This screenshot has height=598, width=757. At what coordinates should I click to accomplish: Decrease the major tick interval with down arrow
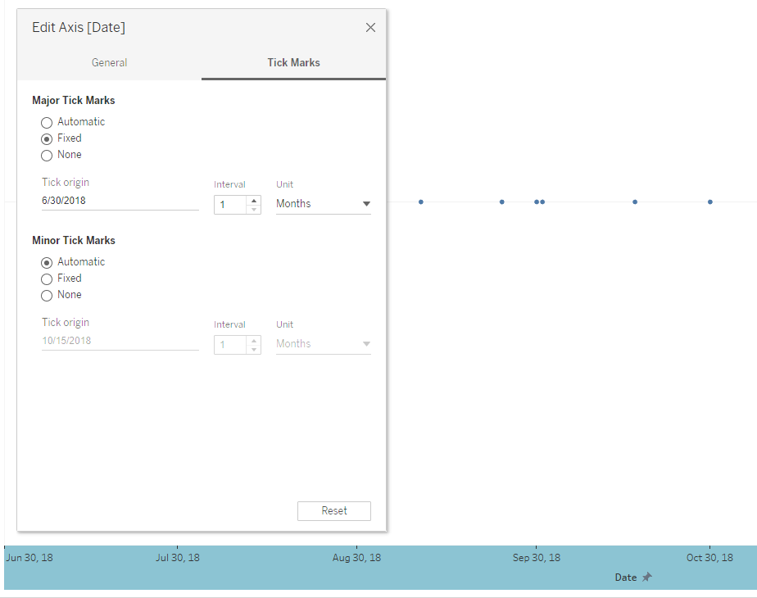coord(254,209)
